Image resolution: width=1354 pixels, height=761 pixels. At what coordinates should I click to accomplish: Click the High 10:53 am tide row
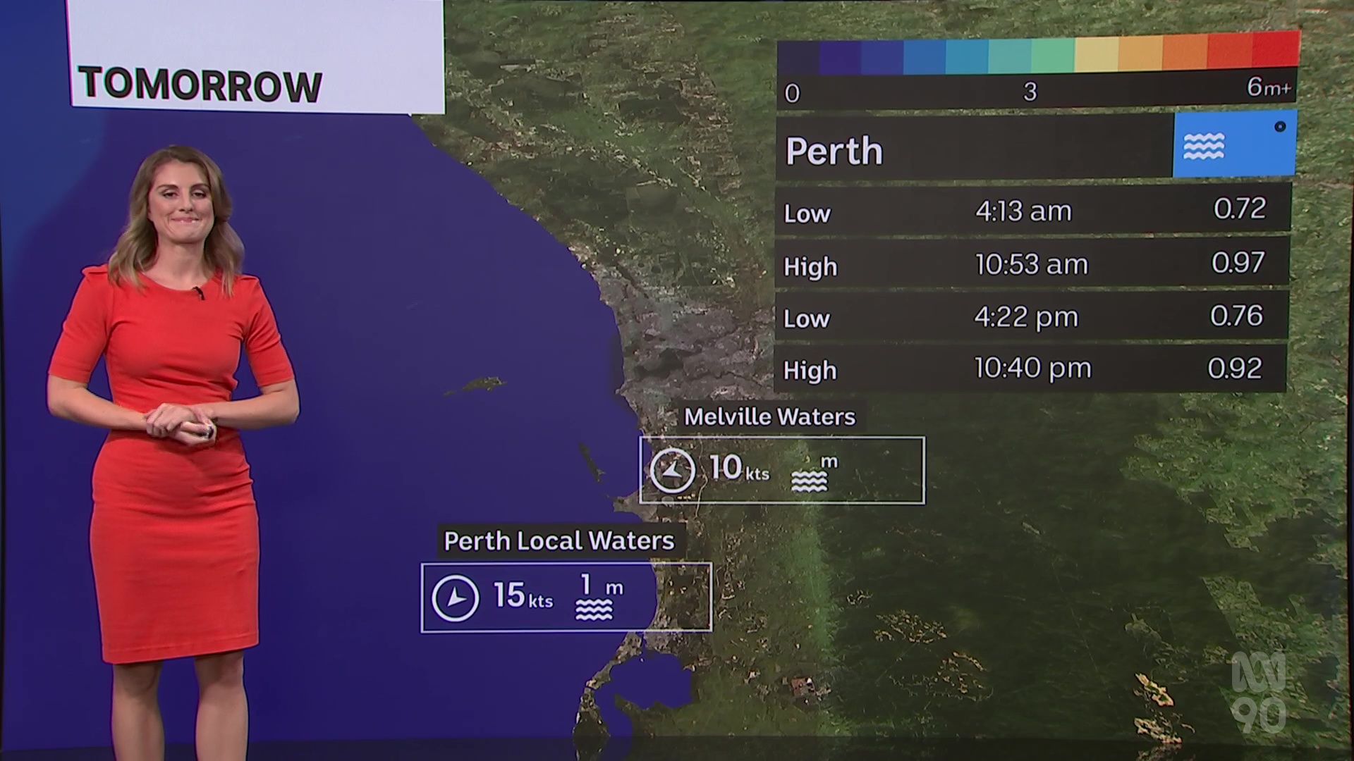point(1032,264)
